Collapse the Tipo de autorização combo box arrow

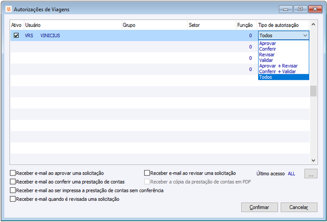pos(305,36)
